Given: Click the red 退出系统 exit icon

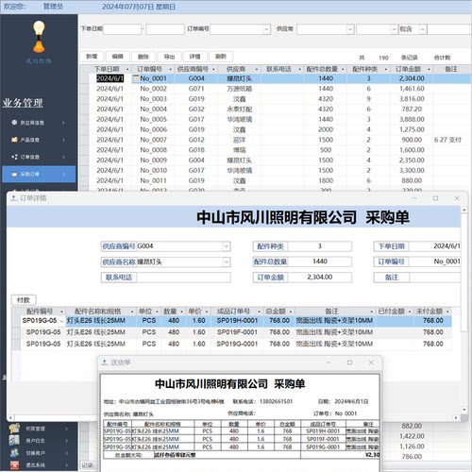Looking at the screenshot, I should click(x=14, y=464).
